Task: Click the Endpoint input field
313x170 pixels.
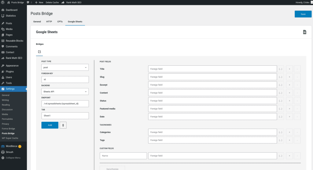Action: tap(65, 104)
